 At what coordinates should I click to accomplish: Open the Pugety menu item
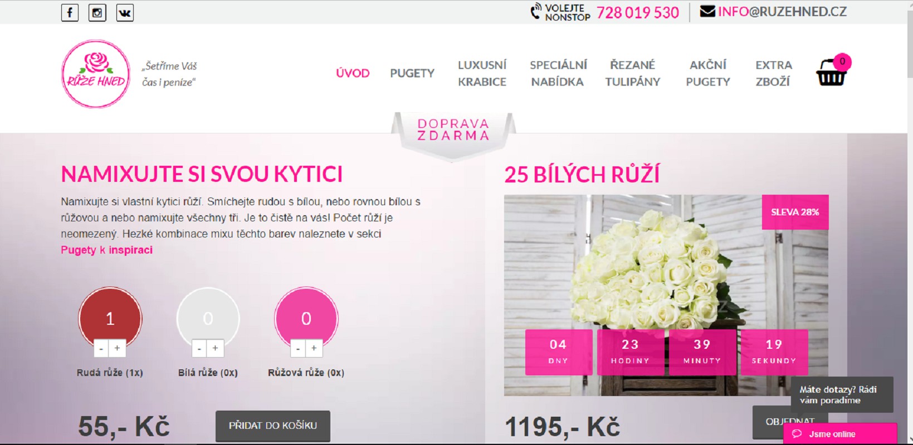(412, 73)
